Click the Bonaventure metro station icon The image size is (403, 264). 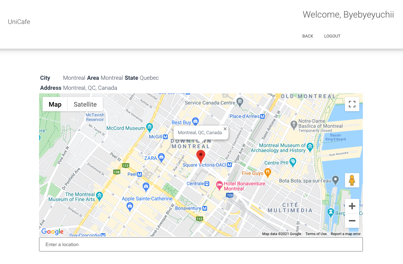pos(205,208)
